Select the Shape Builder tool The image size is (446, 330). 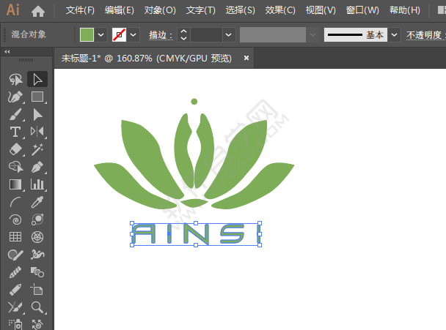click(15, 167)
